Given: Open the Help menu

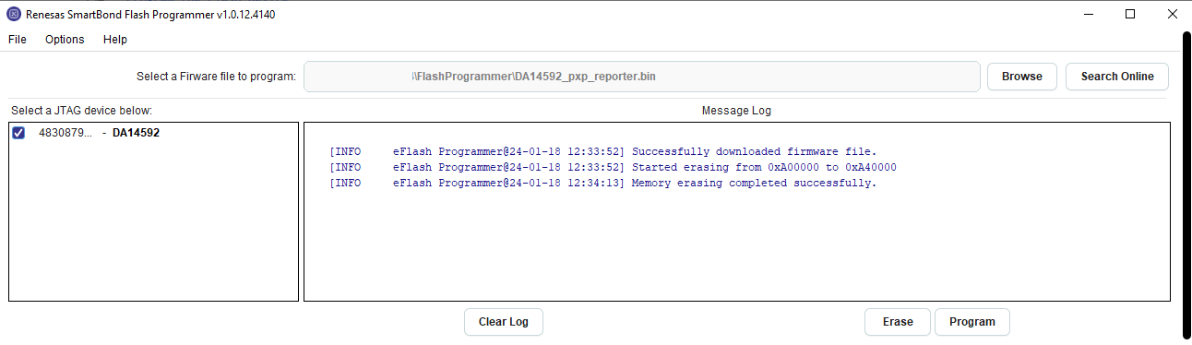Looking at the screenshot, I should (115, 40).
